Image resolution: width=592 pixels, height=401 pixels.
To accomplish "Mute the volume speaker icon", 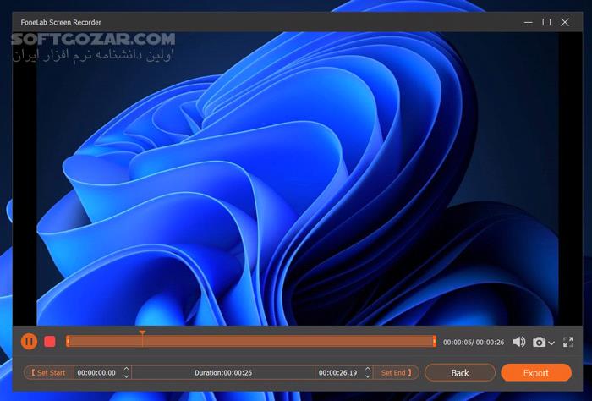I will (518, 342).
